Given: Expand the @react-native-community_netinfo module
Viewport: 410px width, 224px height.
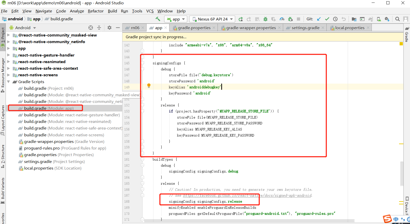Looking at the screenshot, I should pos(8,42).
